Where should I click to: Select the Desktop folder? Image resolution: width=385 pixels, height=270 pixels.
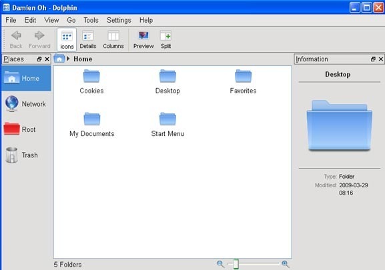pos(167,82)
